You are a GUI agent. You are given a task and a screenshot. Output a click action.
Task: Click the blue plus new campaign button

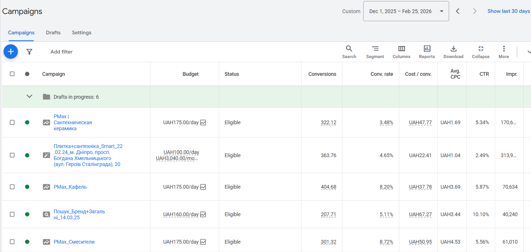[x=11, y=52]
